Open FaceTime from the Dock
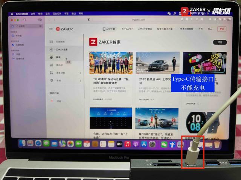Viewport: 241px width, 180px height. (x=79, y=144)
